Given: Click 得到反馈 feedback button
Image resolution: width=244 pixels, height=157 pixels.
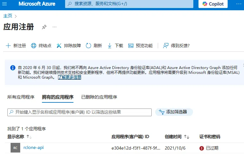Looking at the screenshot, I should point(176,46).
